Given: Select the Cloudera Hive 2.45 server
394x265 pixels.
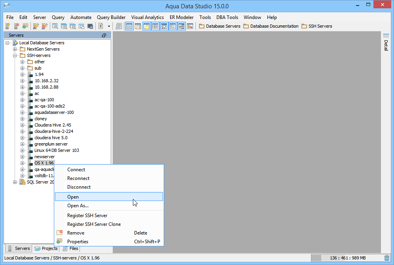Looking at the screenshot, I should pyautogui.click(x=53, y=125).
